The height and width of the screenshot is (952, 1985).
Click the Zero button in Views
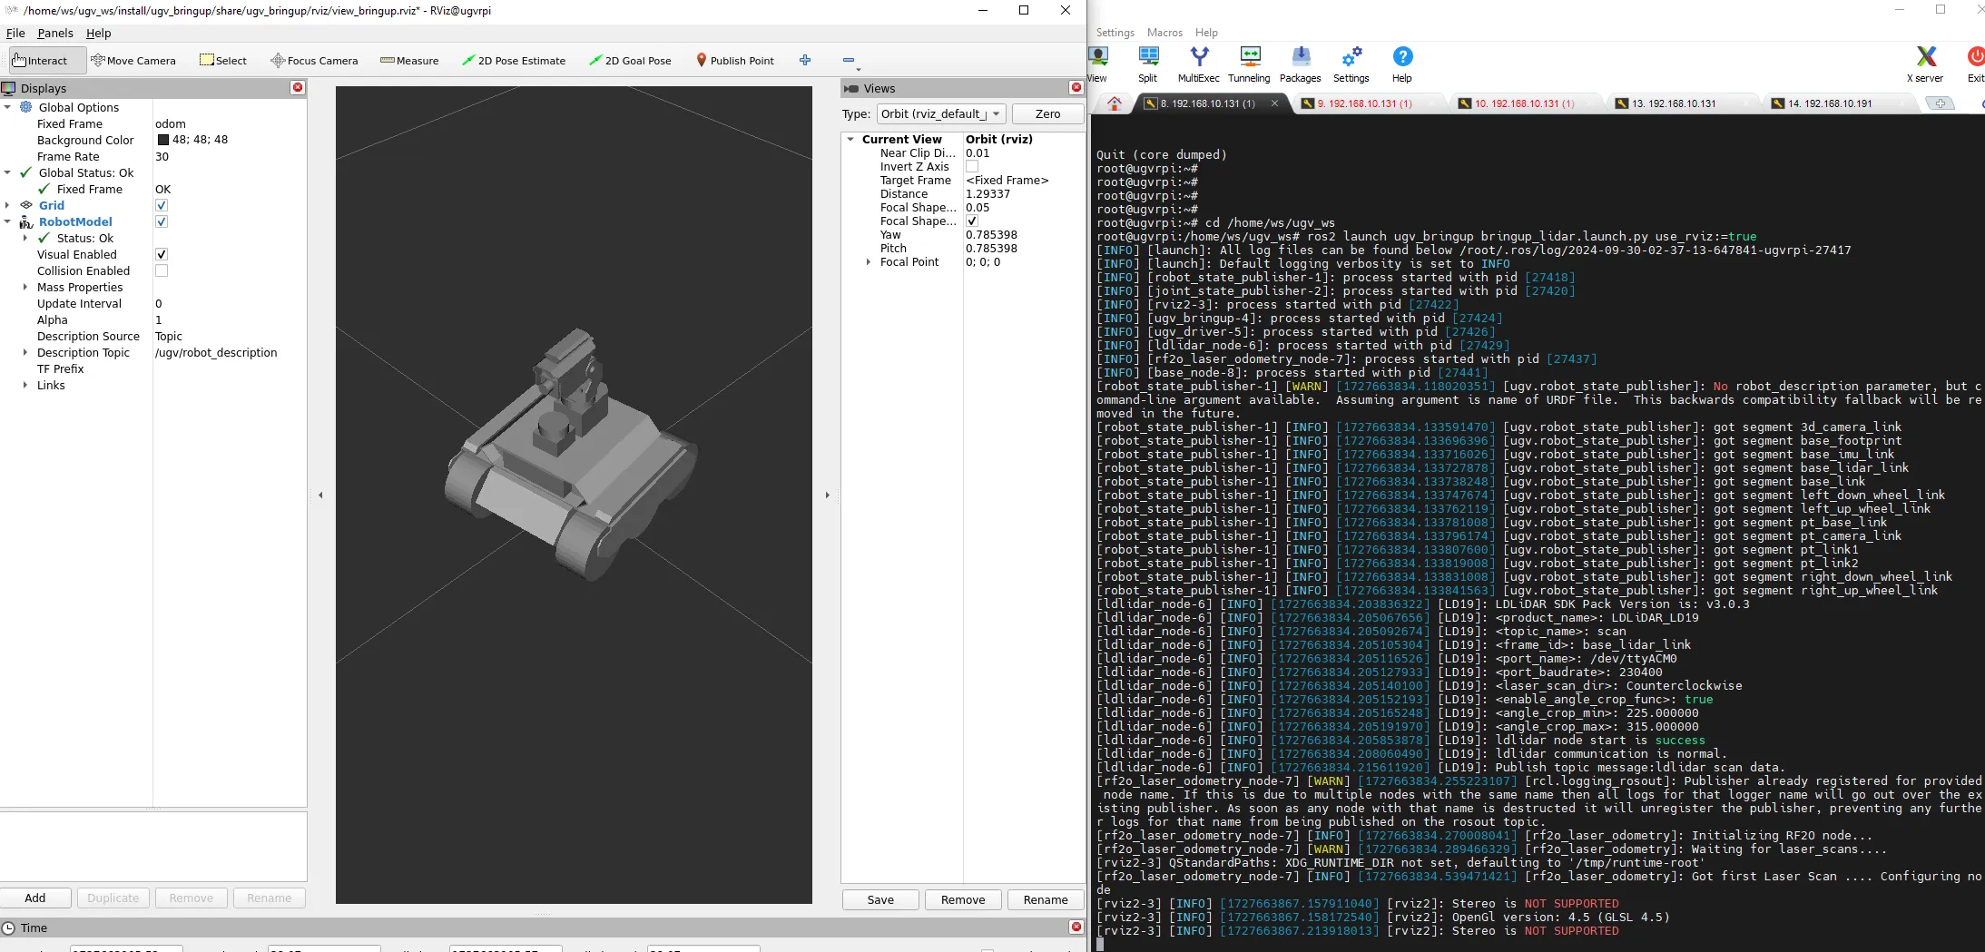(x=1047, y=113)
